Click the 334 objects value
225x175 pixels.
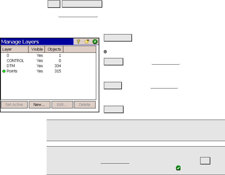click(x=58, y=66)
